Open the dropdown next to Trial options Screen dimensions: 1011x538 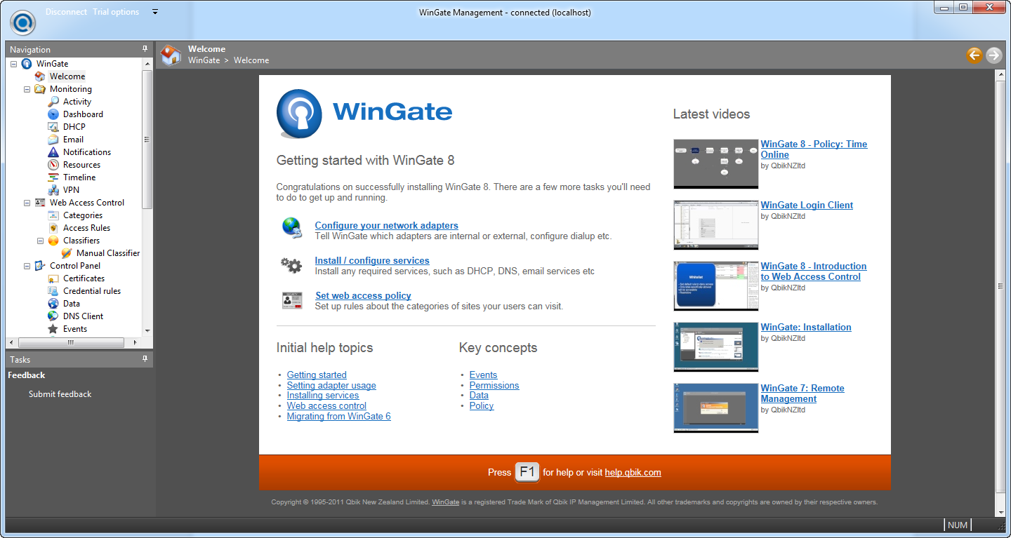[154, 11]
